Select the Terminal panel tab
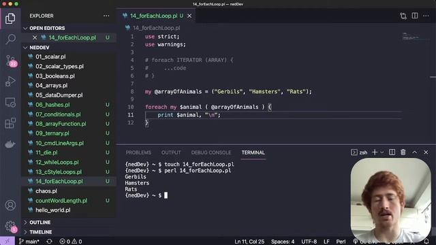The image size is (436, 245). pyautogui.click(x=253, y=152)
